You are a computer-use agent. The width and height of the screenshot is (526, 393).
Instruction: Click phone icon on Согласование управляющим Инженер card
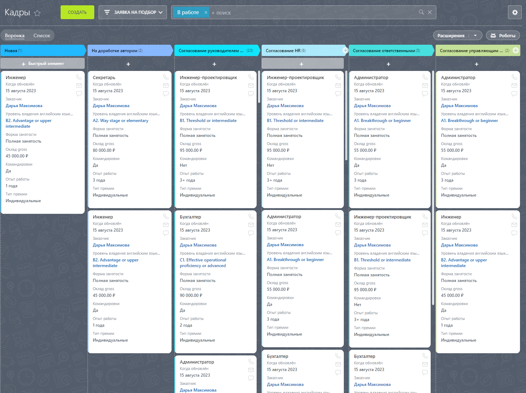514,216
